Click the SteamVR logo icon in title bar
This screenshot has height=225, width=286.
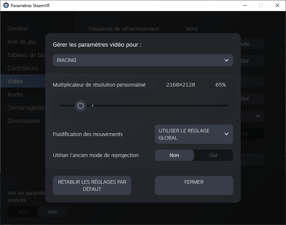(x=6, y=5)
